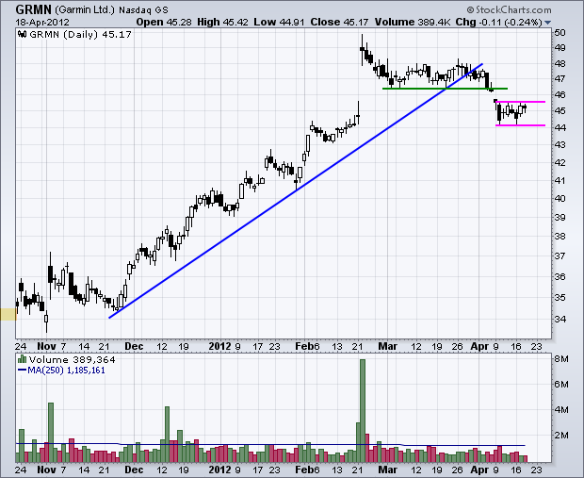Click the tan marker on the left edge
The width and height of the screenshot is (584, 478).
(x=8, y=314)
